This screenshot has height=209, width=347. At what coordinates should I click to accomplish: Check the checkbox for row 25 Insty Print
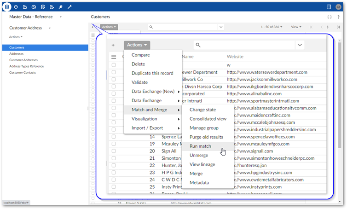coord(114,187)
